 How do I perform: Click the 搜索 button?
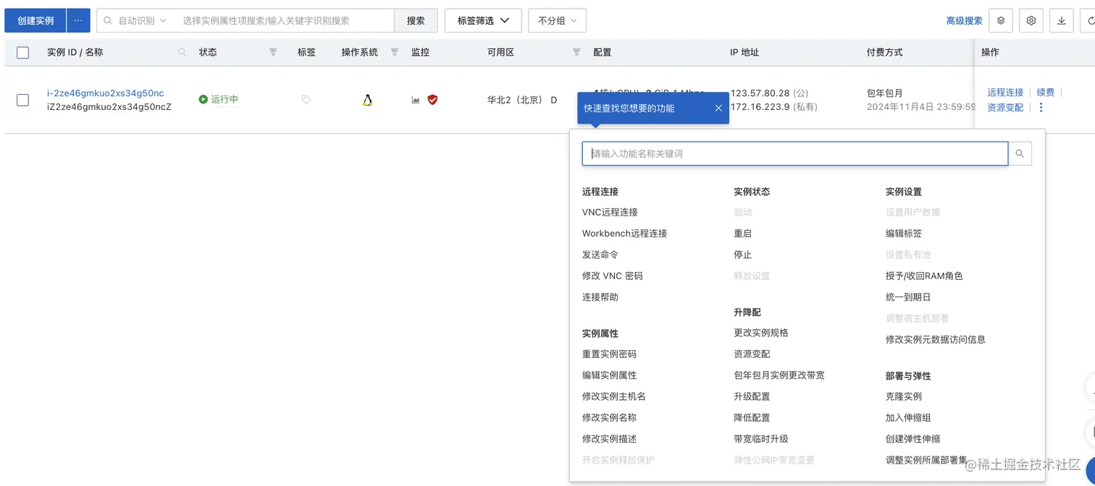[416, 21]
